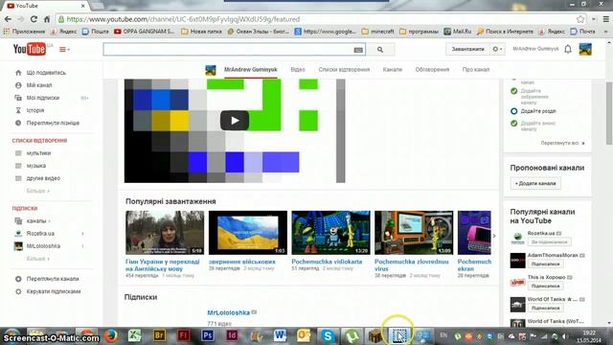Open the Ukrainian flag video thumbnail
613x345 pixels.
tap(248, 233)
